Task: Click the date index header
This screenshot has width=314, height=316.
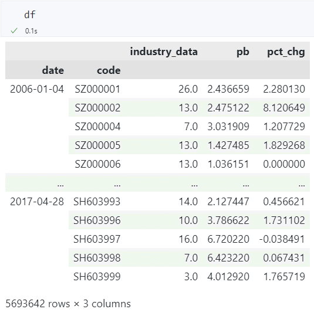Action: (53, 70)
